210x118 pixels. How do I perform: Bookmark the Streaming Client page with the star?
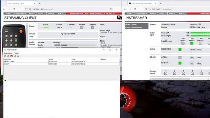[x=111, y=9]
